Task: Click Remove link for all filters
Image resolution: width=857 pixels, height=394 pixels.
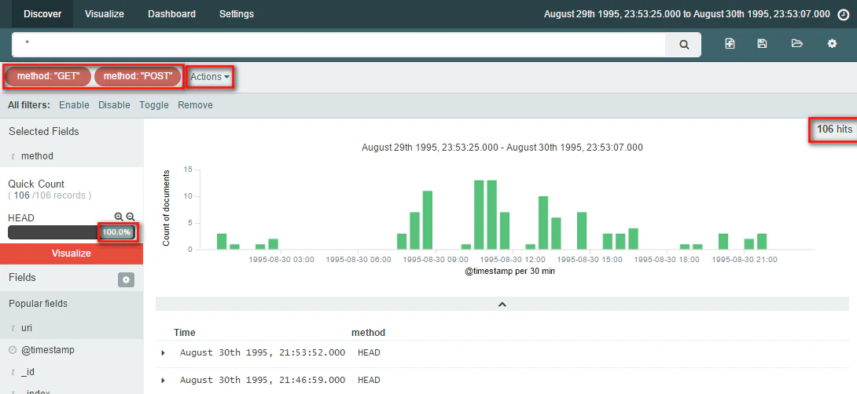Action: click(x=195, y=104)
